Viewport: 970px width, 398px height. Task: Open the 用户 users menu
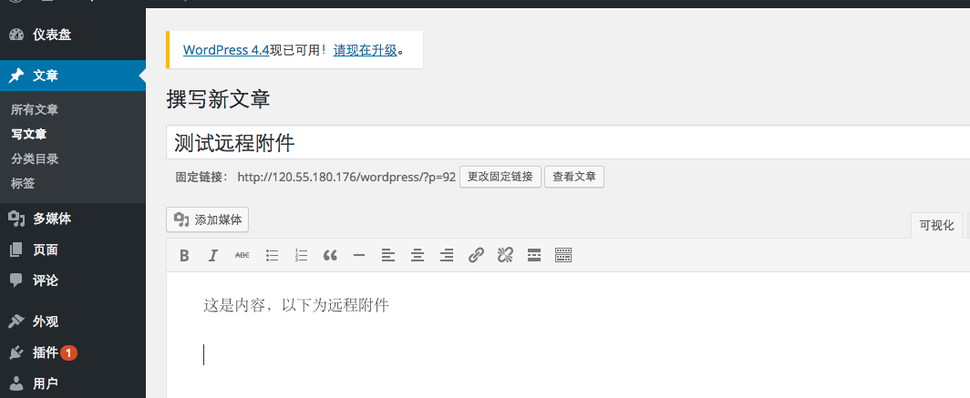(x=72, y=383)
